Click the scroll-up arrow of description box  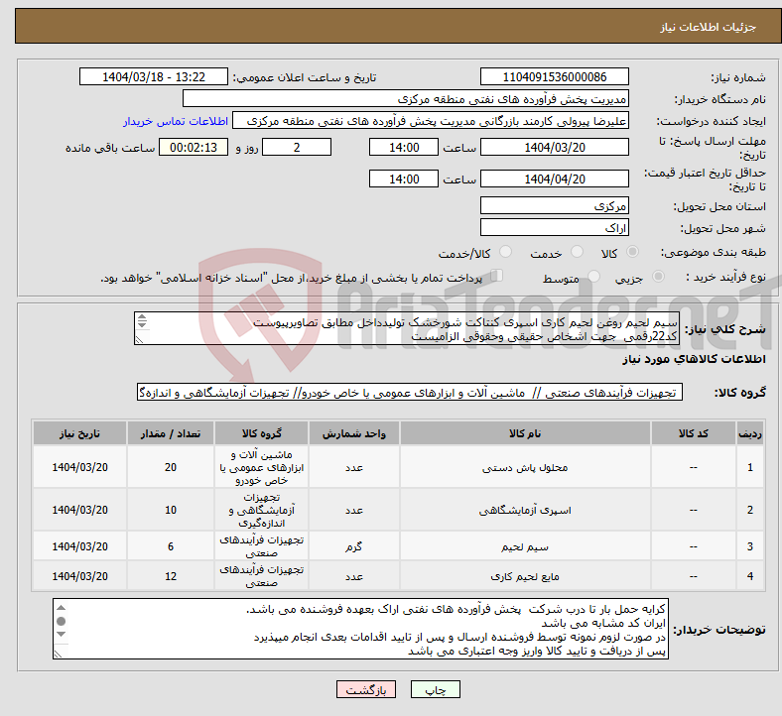click(142, 316)
